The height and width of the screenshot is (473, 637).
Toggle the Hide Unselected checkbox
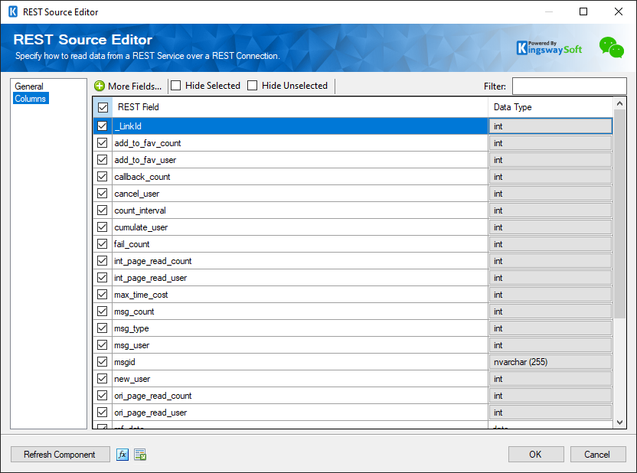click(253, 86)
